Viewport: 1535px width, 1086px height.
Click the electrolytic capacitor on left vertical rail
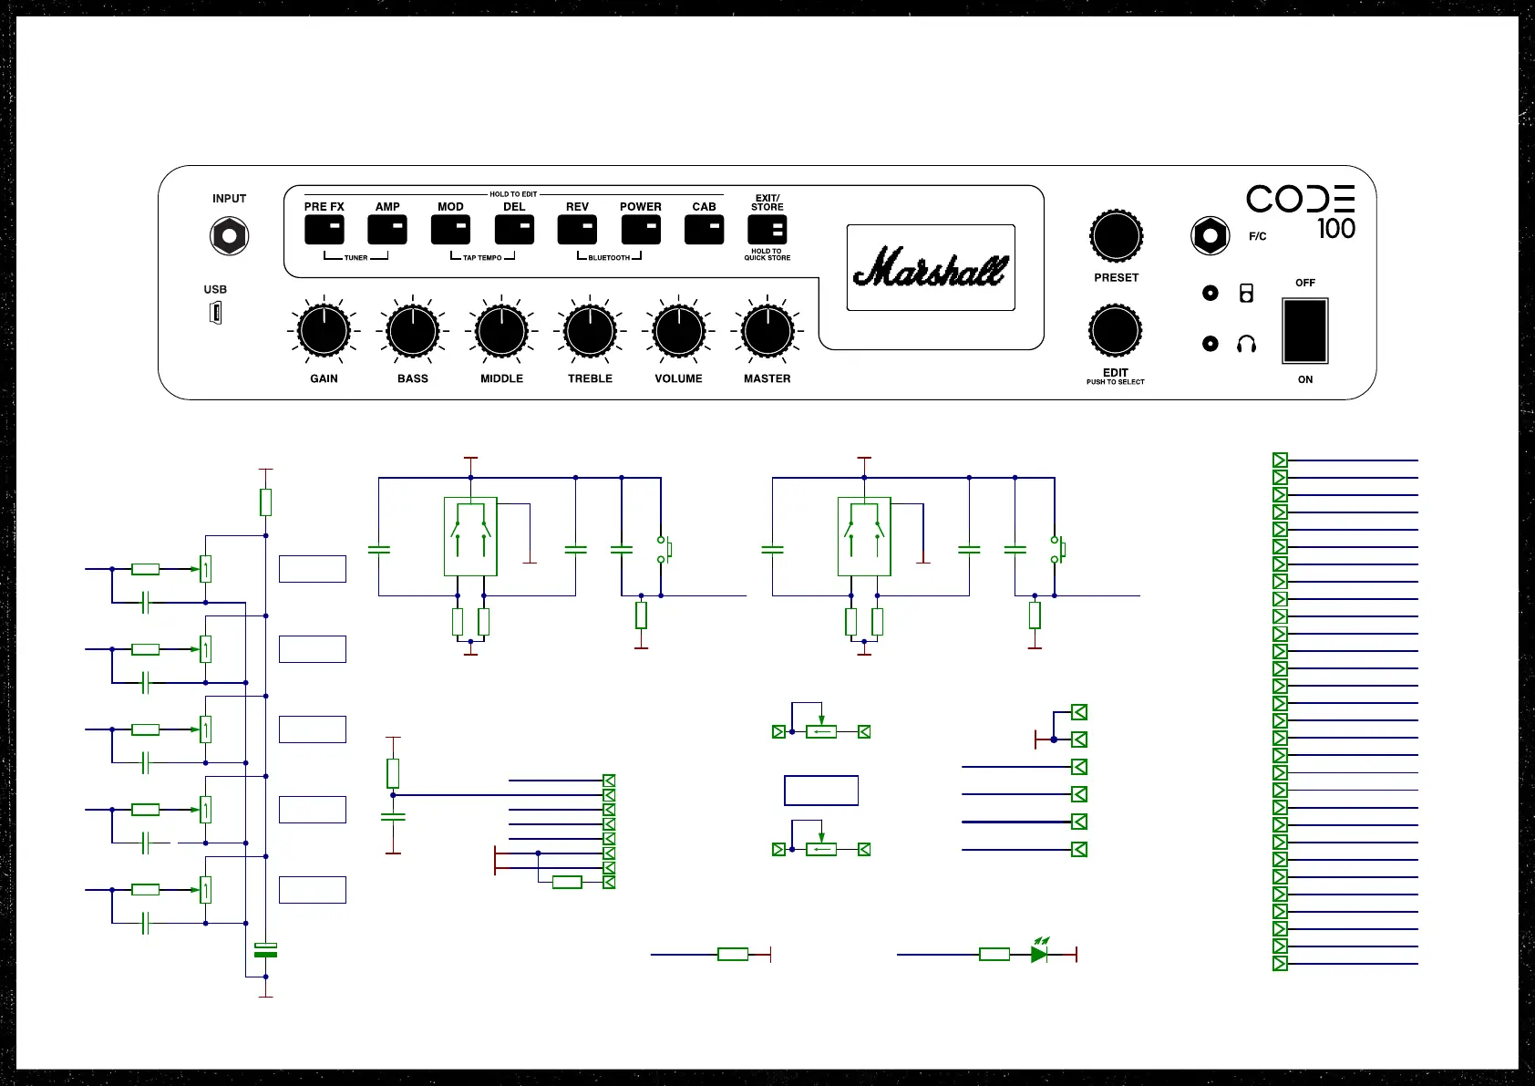[265, 949]
